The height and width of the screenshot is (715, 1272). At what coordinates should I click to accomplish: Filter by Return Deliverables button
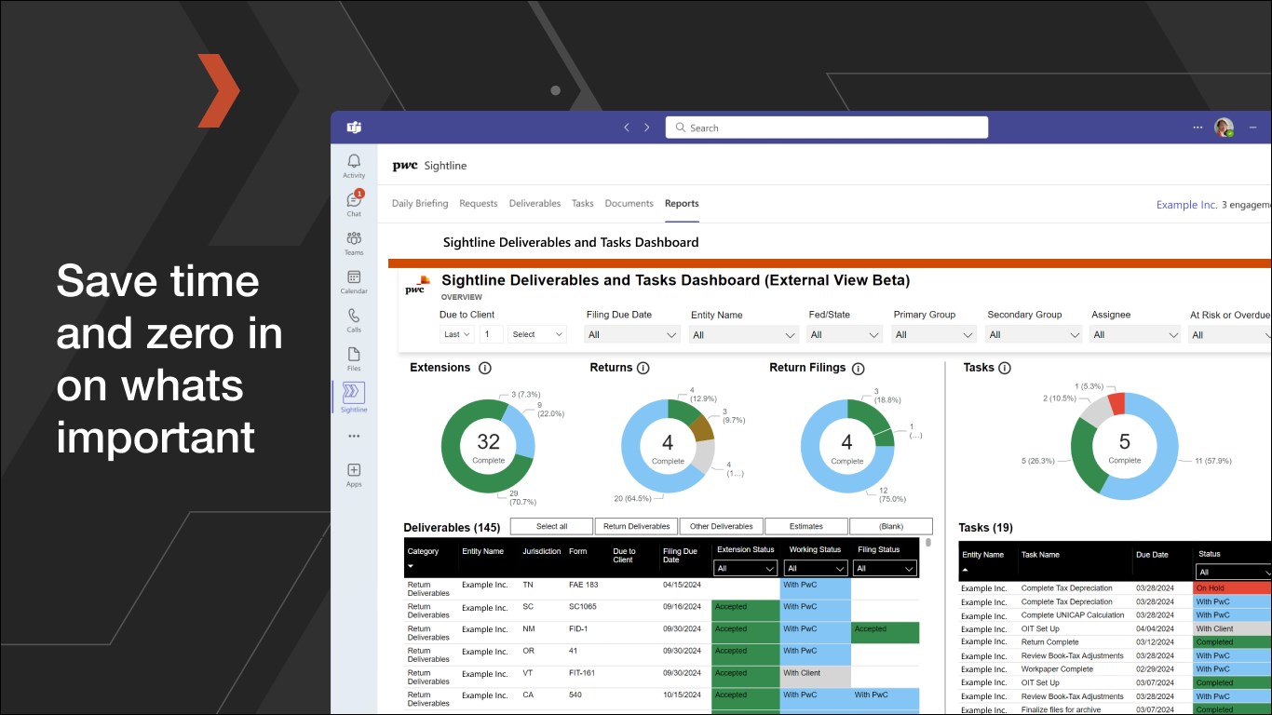[x=636, y=526]
